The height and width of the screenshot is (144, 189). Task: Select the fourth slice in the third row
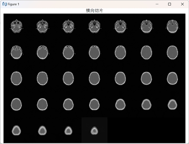click(94, 79)
